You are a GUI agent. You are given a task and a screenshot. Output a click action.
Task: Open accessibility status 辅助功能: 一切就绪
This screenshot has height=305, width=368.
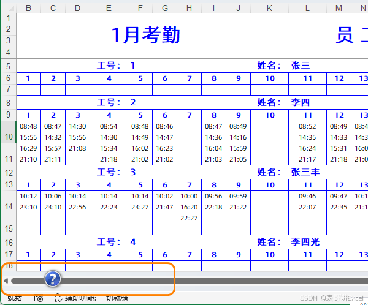click(x=96, y=298)
